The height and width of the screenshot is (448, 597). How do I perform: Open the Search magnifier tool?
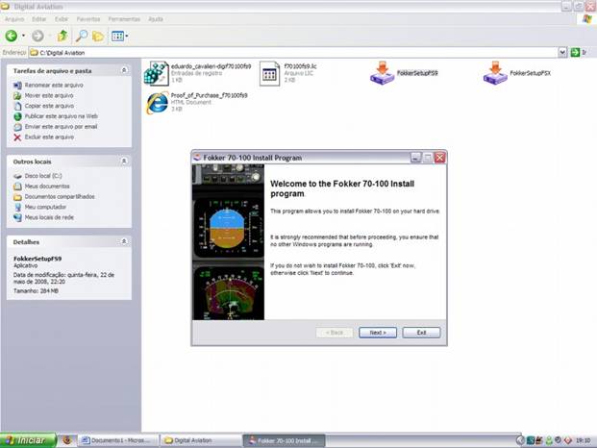(x=81, y=36)
